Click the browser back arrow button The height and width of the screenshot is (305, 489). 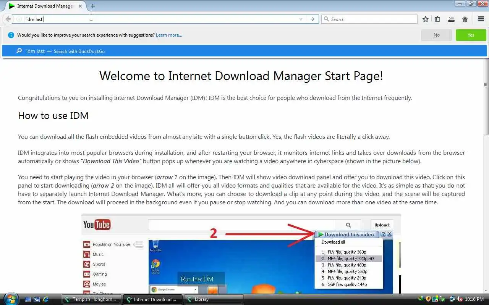tap(8, 19)
